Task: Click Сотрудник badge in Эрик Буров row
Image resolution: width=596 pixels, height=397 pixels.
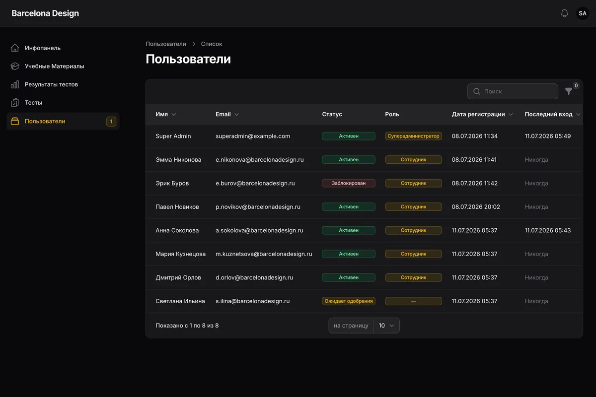Action: (414, 183)
